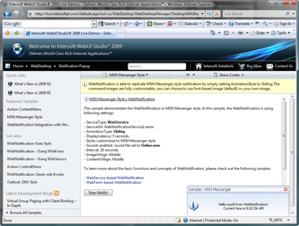The image size is (299, 226).
Task: Click the browser Forward arrow button
Action: coord(16,14)
